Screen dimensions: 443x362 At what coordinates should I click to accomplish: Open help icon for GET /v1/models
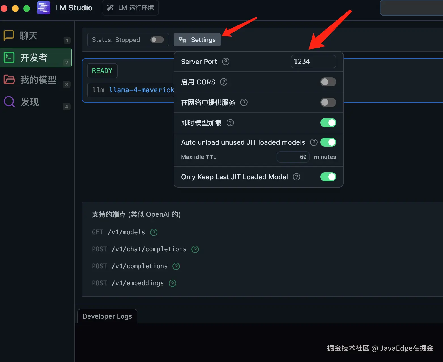click(x=154, y=232)
